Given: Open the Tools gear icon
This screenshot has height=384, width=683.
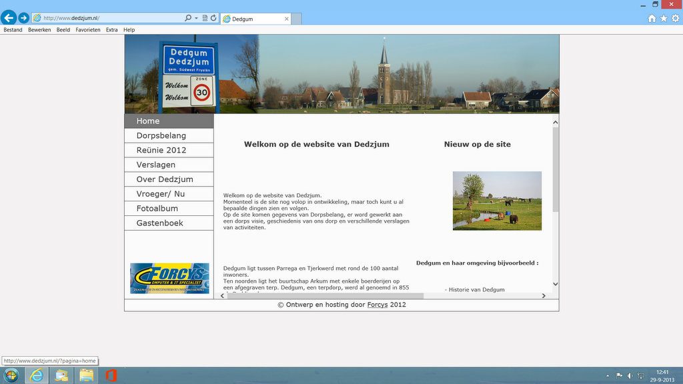Looking at the screenshot, I should pyautogui.click(x=675, y=18).
